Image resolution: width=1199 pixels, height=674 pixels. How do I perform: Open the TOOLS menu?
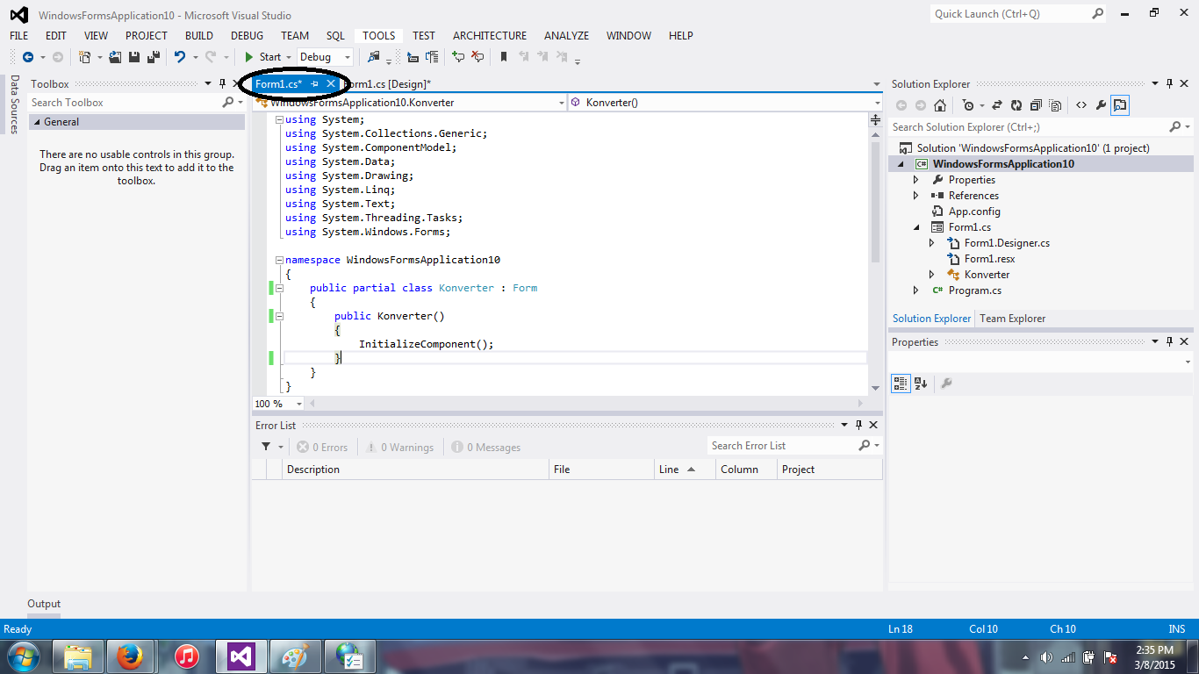coord(379,36)
